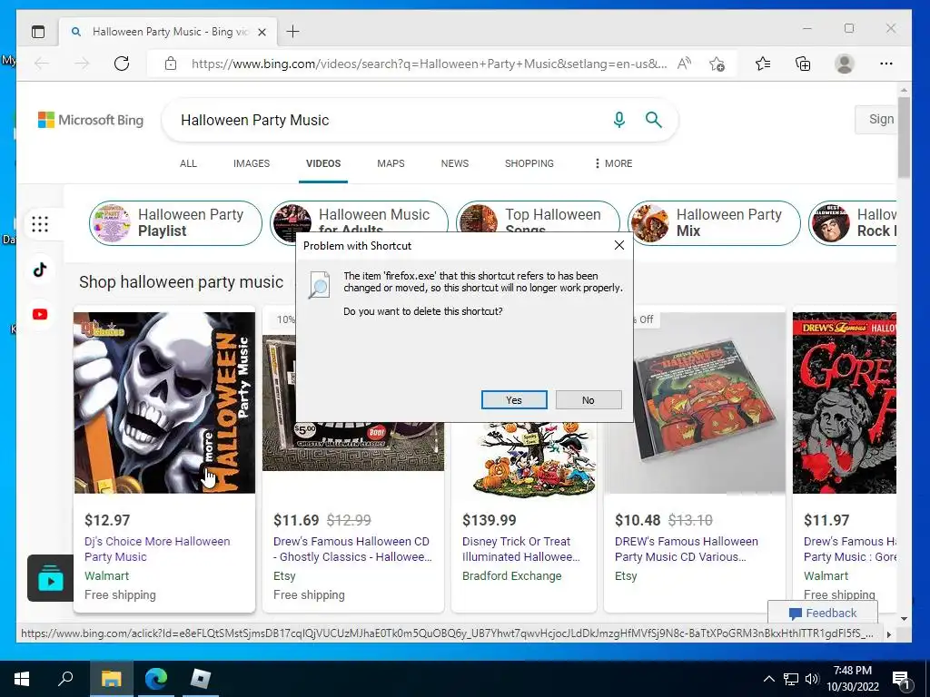The height and width of the screenshot is (697, 930).
Task: Click the Sign in button
Action: tap(876, 119)
